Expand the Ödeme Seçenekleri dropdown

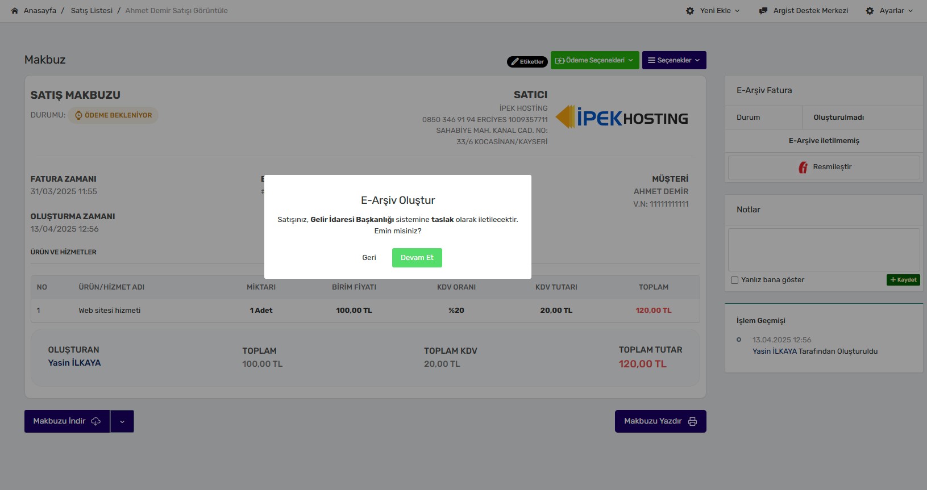(595, 60)
